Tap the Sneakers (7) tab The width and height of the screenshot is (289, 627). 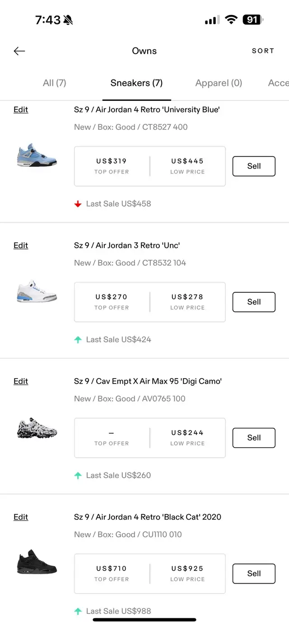136,83
